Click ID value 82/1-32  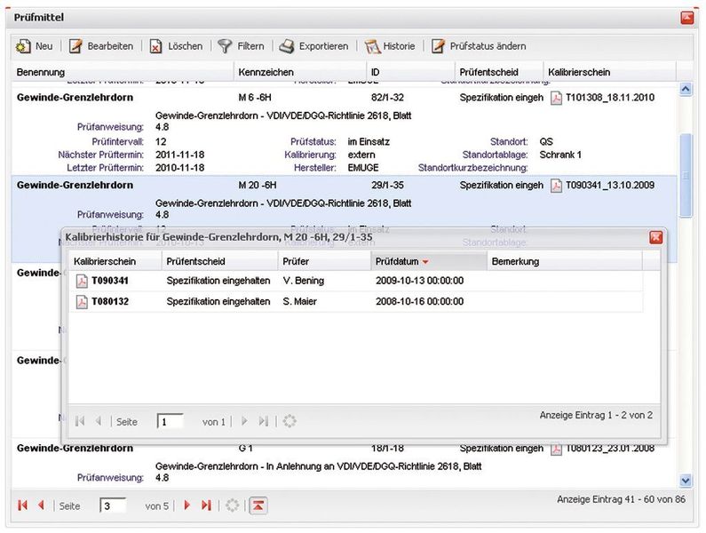click(387, 98)
